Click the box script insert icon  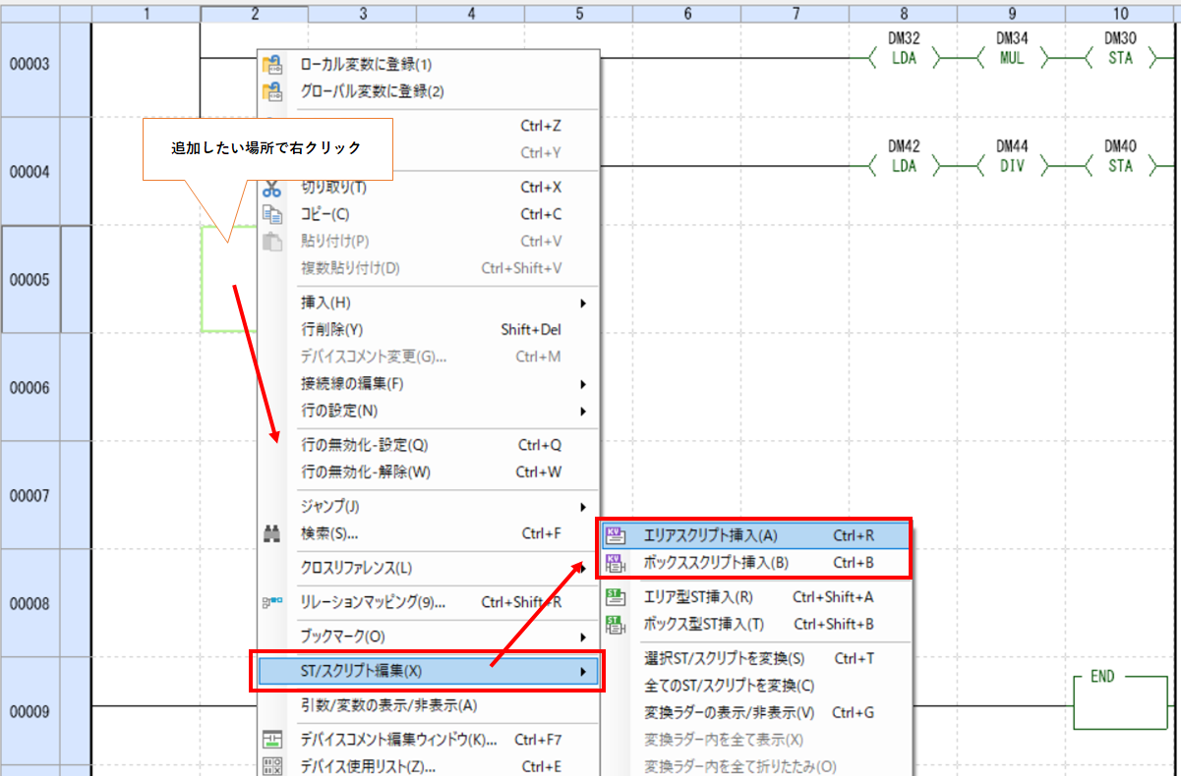click(616, 563)
